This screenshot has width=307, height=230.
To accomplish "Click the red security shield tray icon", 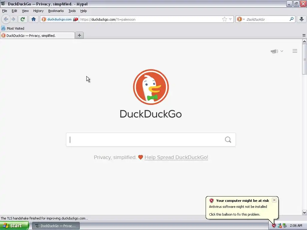I will [274, 226].
